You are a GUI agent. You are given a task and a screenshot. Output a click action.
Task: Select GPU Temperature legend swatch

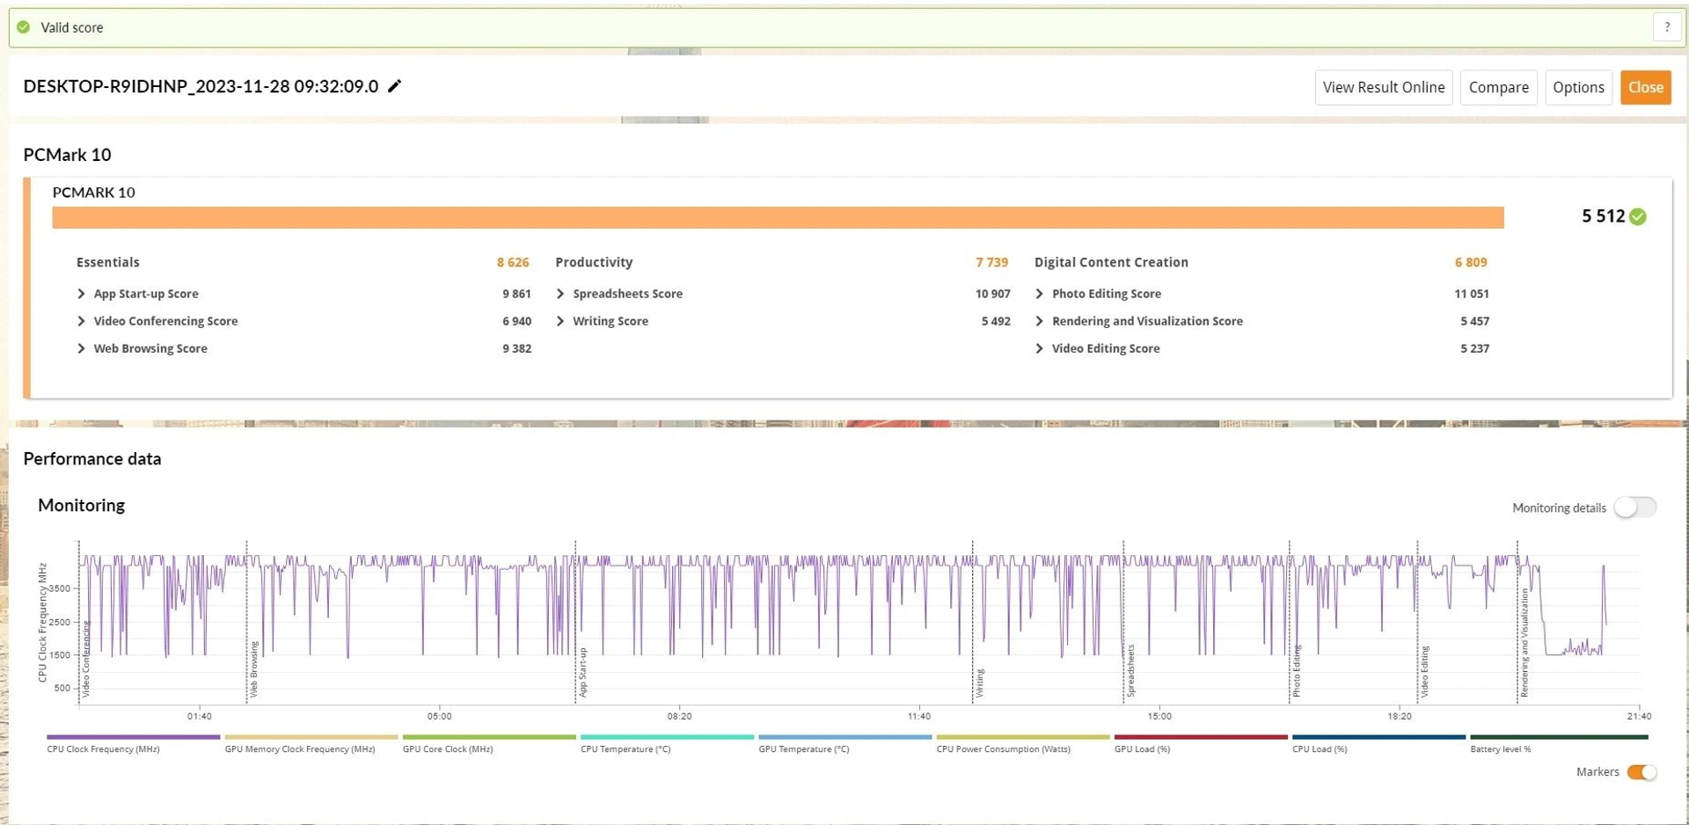click(x=845, y=737)
